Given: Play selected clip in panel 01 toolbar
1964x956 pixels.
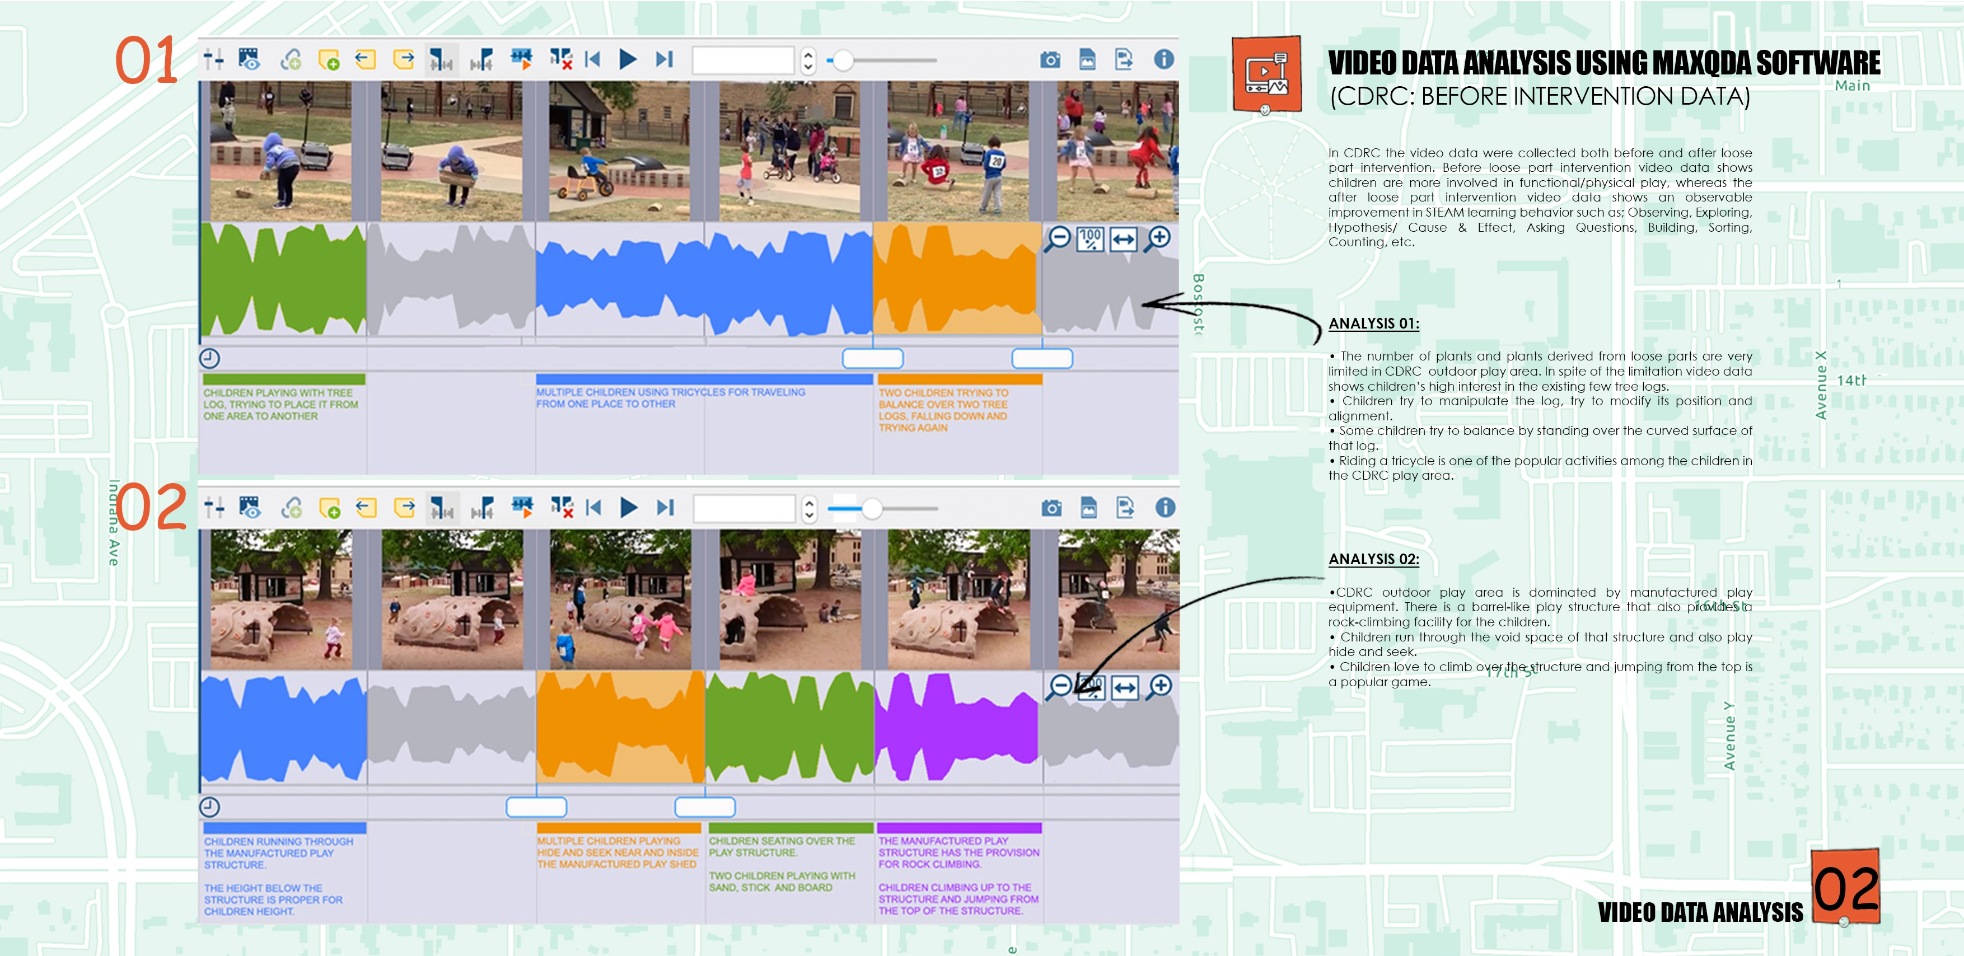Looking at the screenshot, I should 521,59.
